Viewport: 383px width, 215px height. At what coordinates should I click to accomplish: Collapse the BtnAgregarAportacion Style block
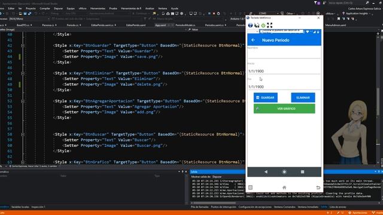[23, 101]
